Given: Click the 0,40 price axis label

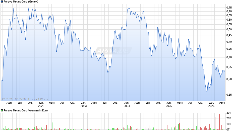Looking at the screenshot, I should click(229, 42).
